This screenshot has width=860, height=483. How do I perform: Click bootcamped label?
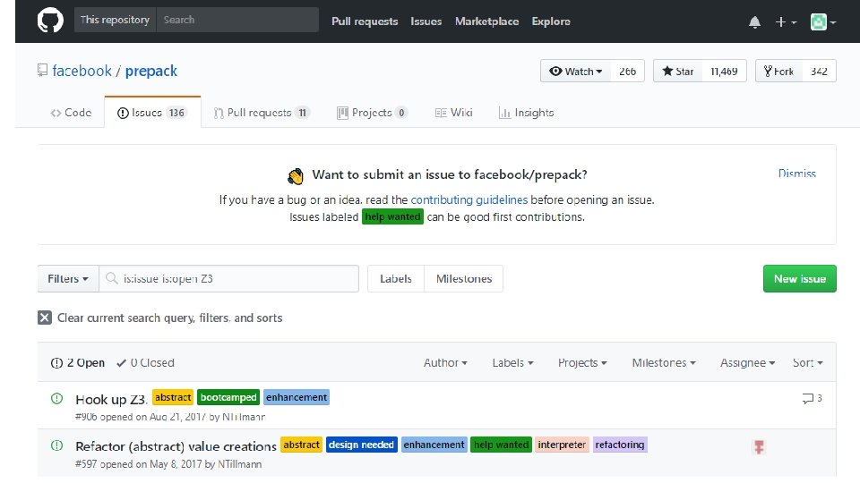228,397
